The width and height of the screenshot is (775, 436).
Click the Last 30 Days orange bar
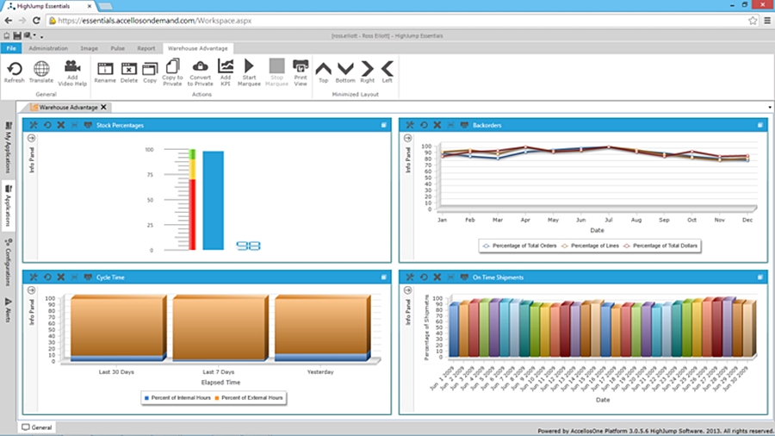coord(117,327)
